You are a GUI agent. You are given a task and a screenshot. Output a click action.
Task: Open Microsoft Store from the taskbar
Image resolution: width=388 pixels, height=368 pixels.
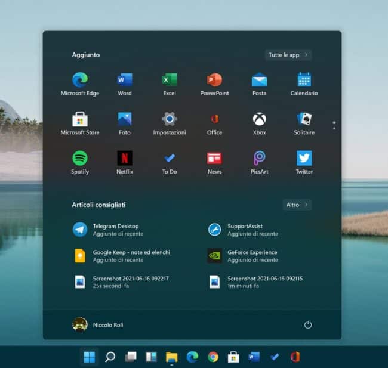tap(233, 357)
